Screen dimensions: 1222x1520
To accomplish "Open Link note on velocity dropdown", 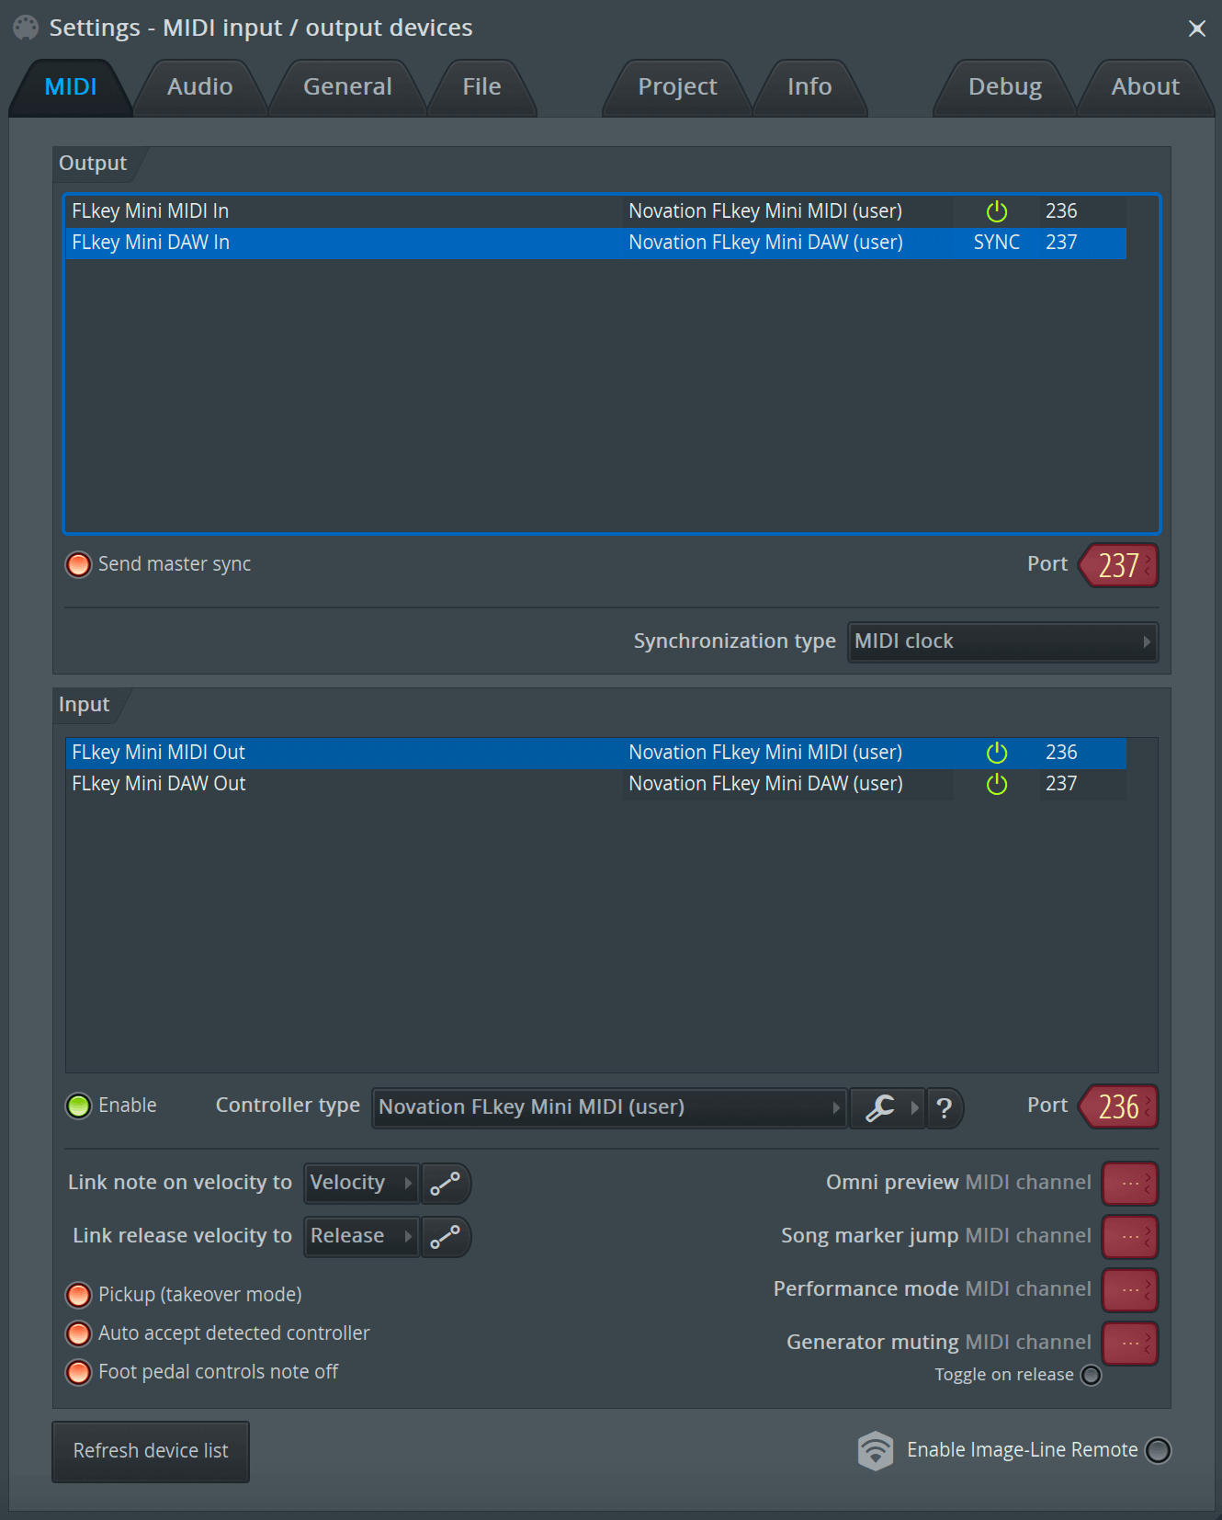I will 361,1183.
